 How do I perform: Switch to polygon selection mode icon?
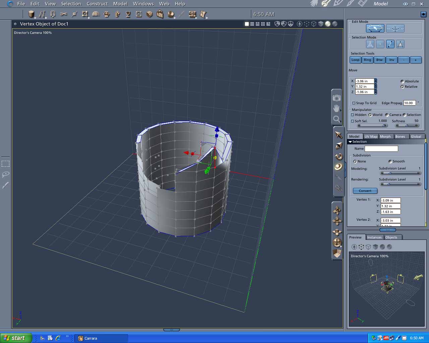(x=400, y=44)
